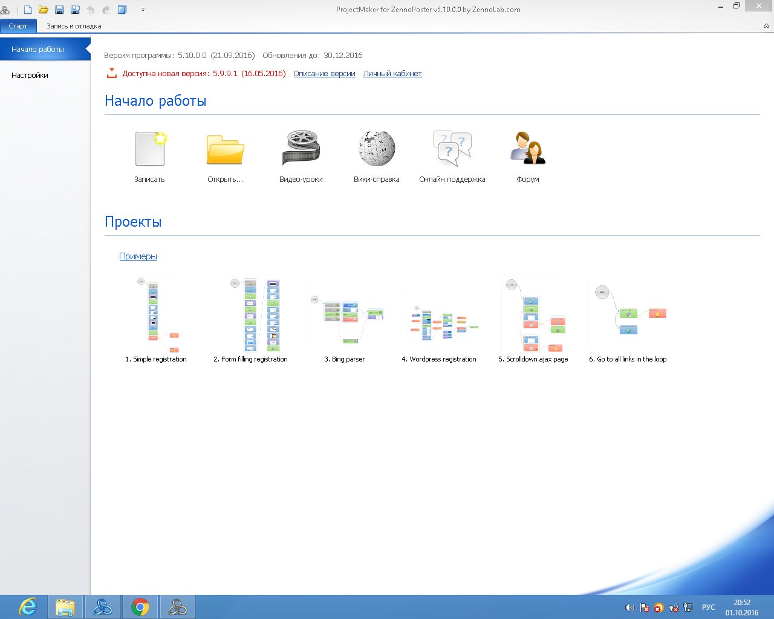
Task: Click the tray icon with bulb and red X
Action: (x=674, y=608)
